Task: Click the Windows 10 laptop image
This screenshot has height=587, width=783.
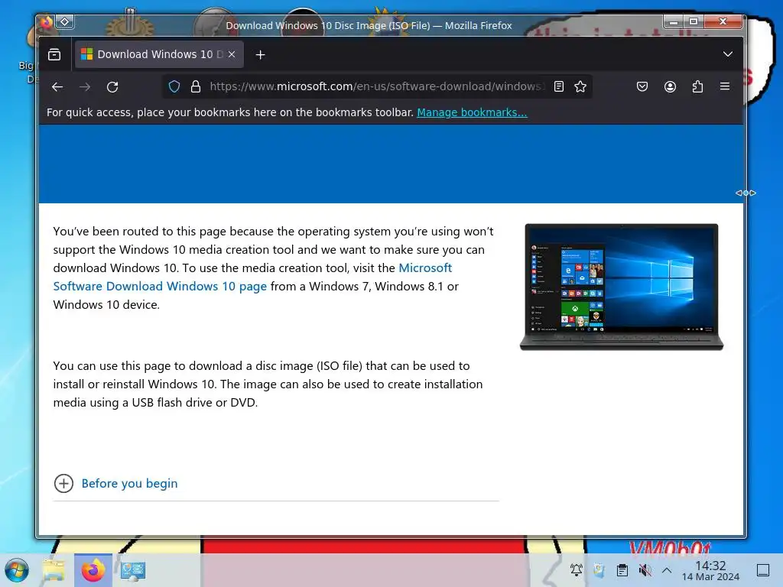Action: (622, 287)
